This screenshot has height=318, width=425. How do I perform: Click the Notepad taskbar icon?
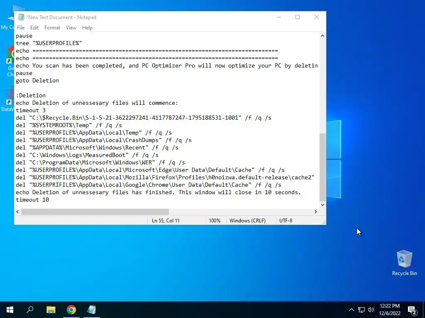[92, 310]
